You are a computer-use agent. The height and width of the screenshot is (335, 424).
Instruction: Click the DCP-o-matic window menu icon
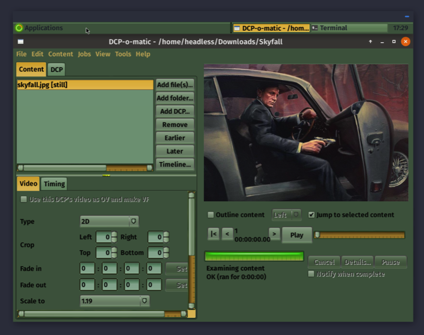21,42
